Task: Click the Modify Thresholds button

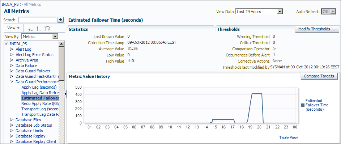Action: [317, 29]
